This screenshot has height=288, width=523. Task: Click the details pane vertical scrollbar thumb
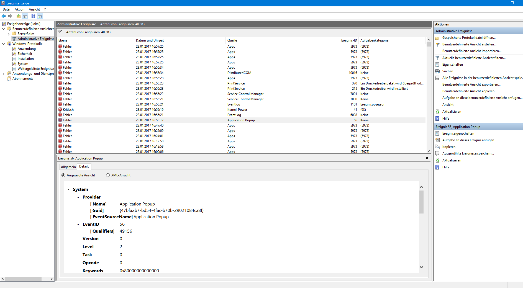(x=421, y=202)
